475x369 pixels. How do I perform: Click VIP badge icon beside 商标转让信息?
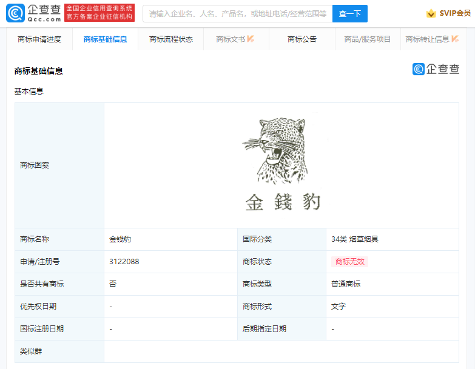tap(455, 39)
